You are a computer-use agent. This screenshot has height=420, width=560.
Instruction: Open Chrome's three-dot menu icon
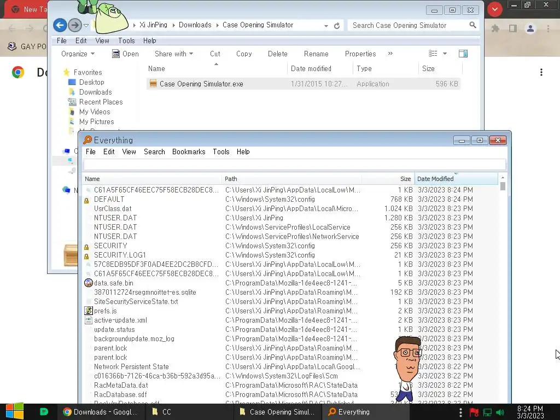pos(548,28)
